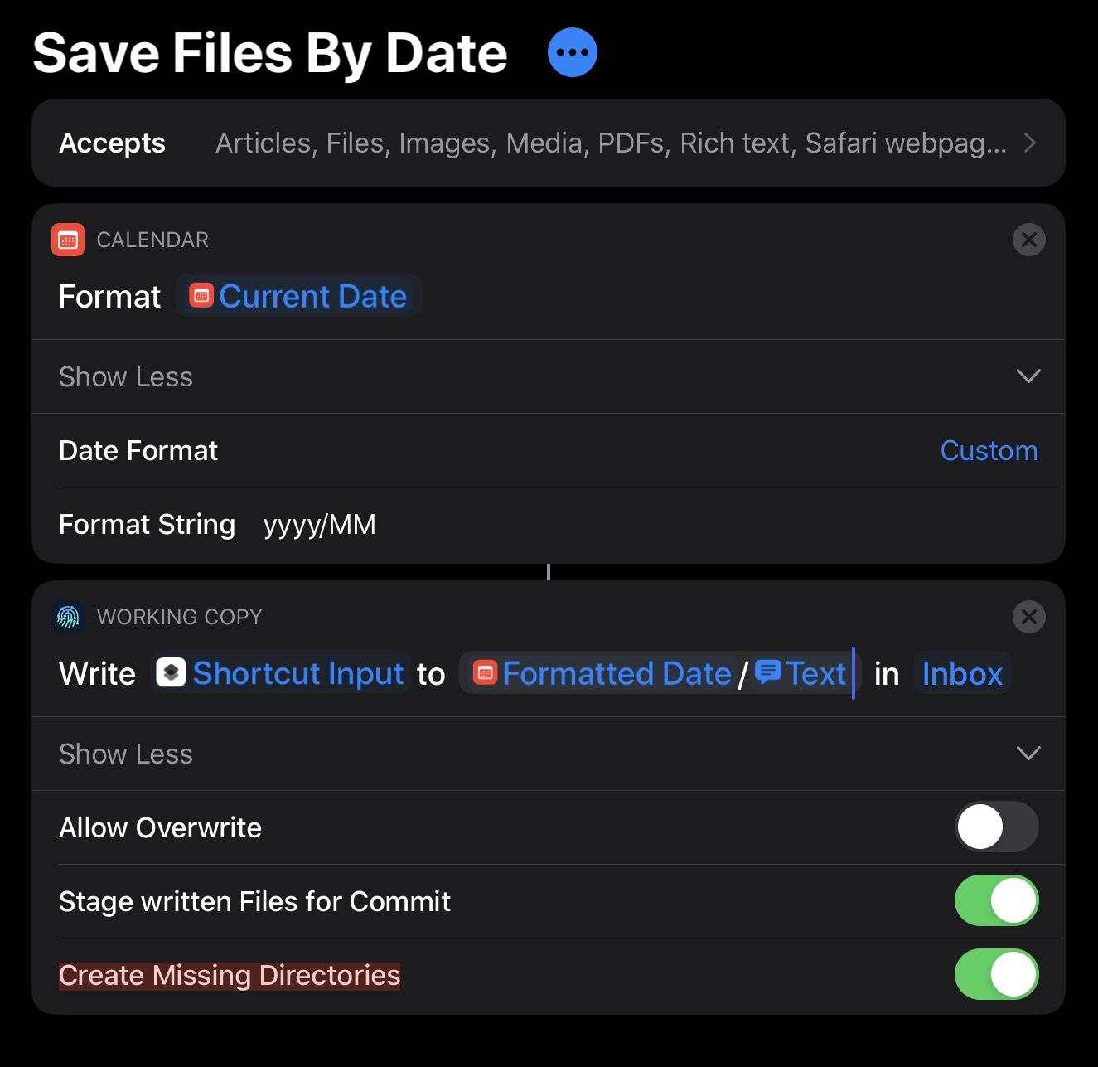The width and height of the screenshot is (1098, 1067).
Task: Change the Inbox repository destination
Action: tap(961, 673)
